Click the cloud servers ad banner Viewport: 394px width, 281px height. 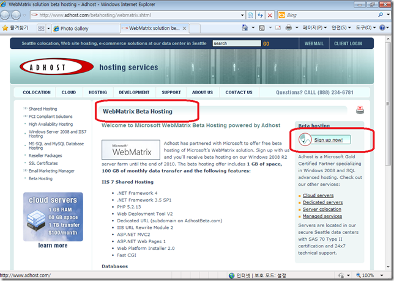coord(53,217)
